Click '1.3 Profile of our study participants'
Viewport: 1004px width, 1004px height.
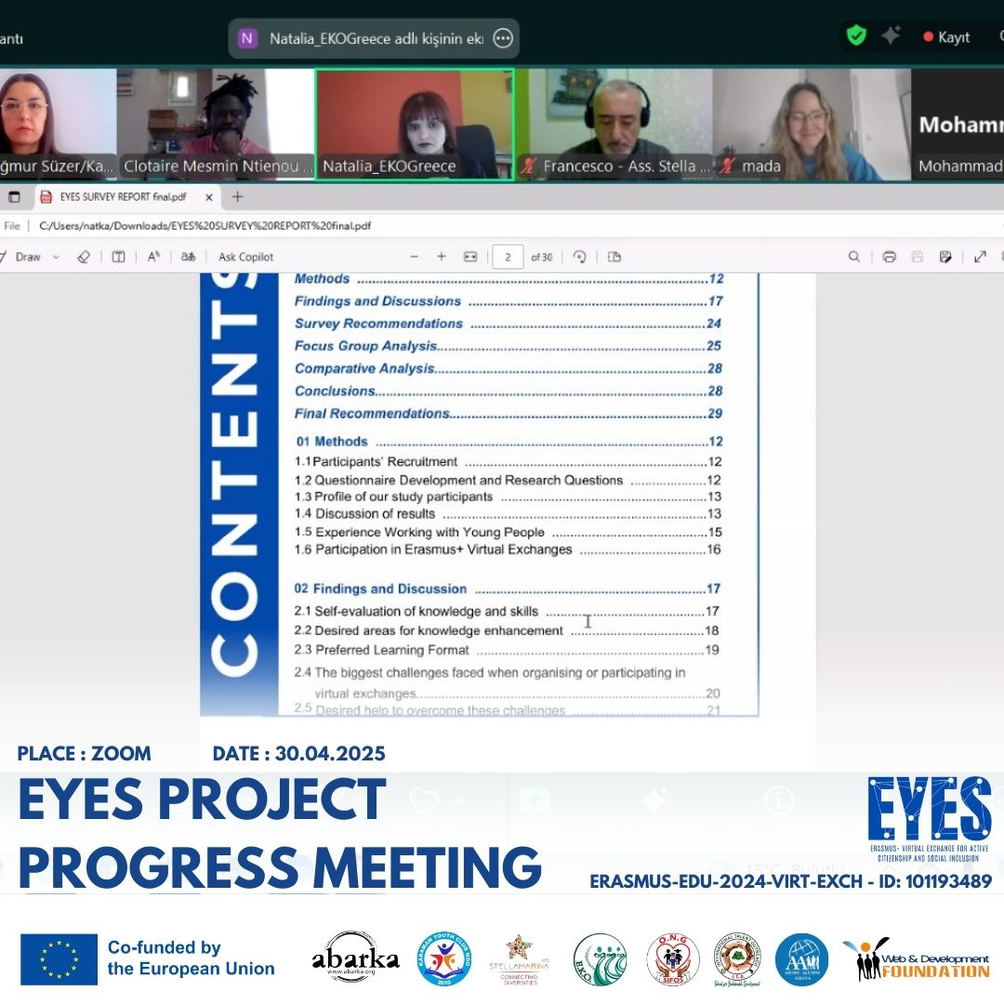coord(509,496)
